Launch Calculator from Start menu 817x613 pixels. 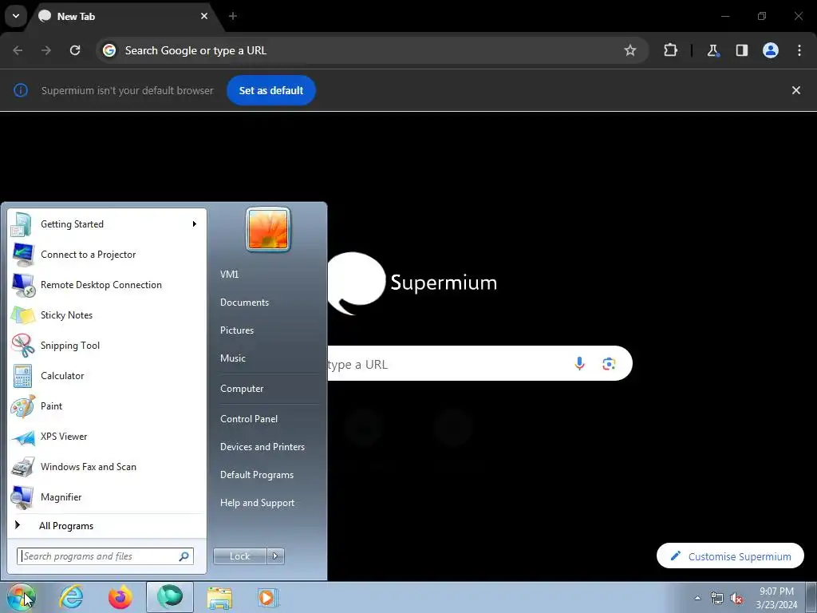(x=107, y=375)
